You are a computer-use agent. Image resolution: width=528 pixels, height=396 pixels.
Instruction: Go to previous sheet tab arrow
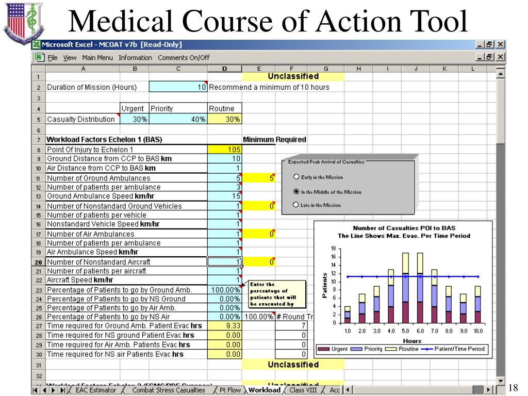(44, 390)
